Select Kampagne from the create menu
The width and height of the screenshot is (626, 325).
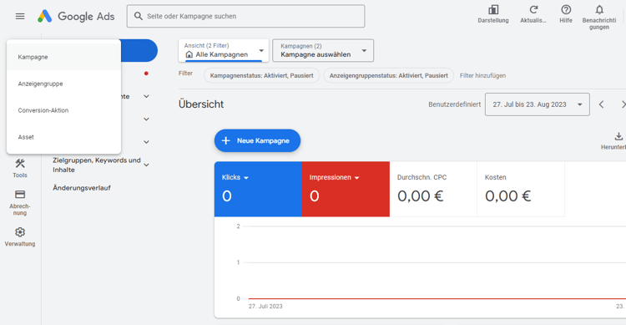click(64, 57)
